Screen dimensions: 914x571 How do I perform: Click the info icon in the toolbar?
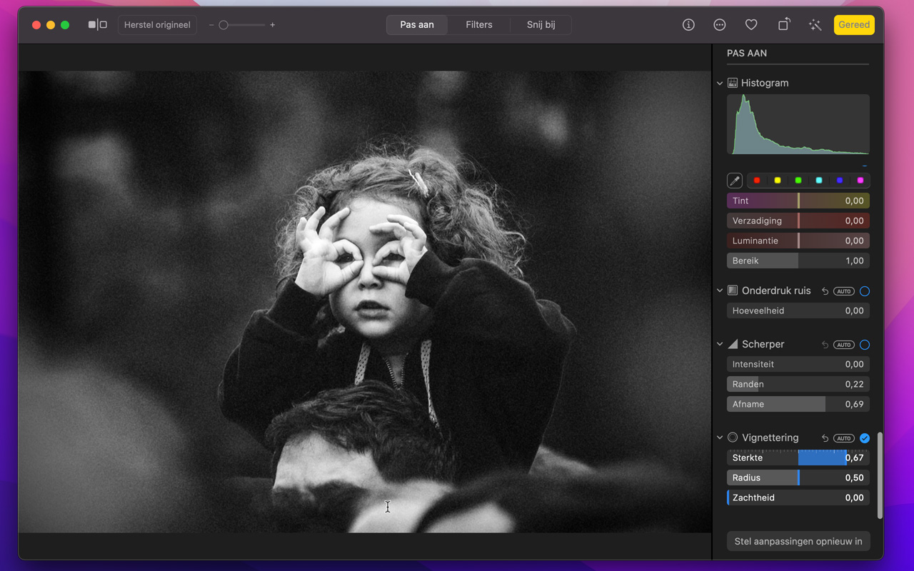tap(688, 25)
